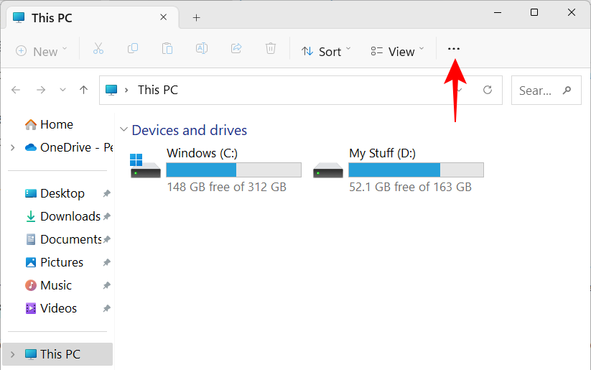This screenshot has height=370, width=591.
Task: Expand the OneDrive tree node
Action: click(13, 147)
